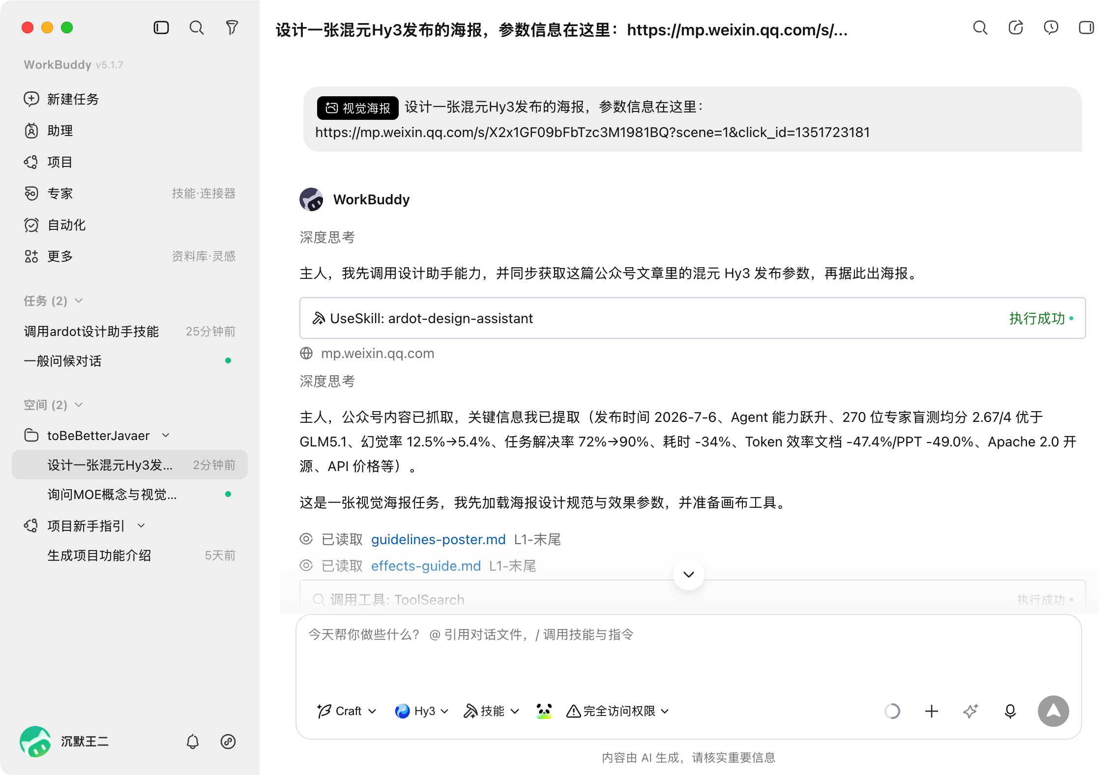Click the 项目 sidebar icon
This screenshot has height=775, width=1118.
point(31,162)
